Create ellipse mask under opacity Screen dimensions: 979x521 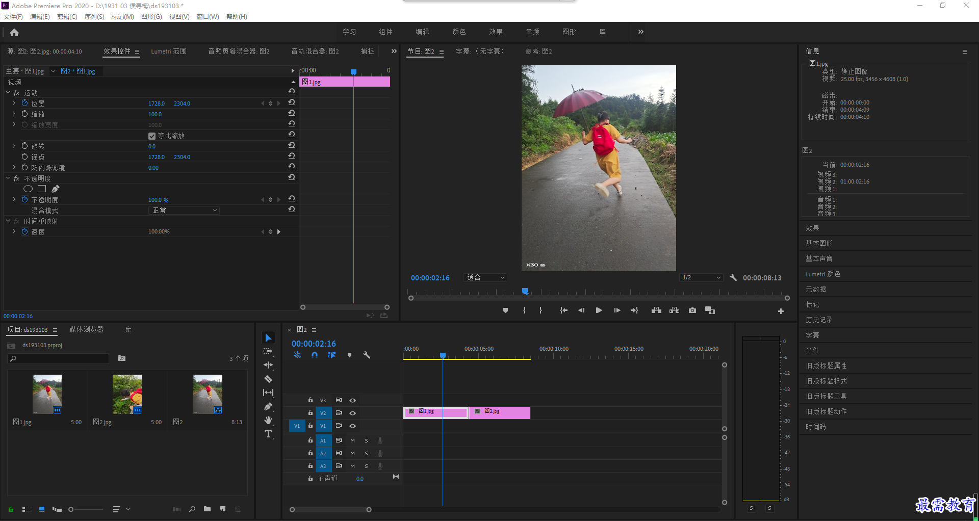28,189
